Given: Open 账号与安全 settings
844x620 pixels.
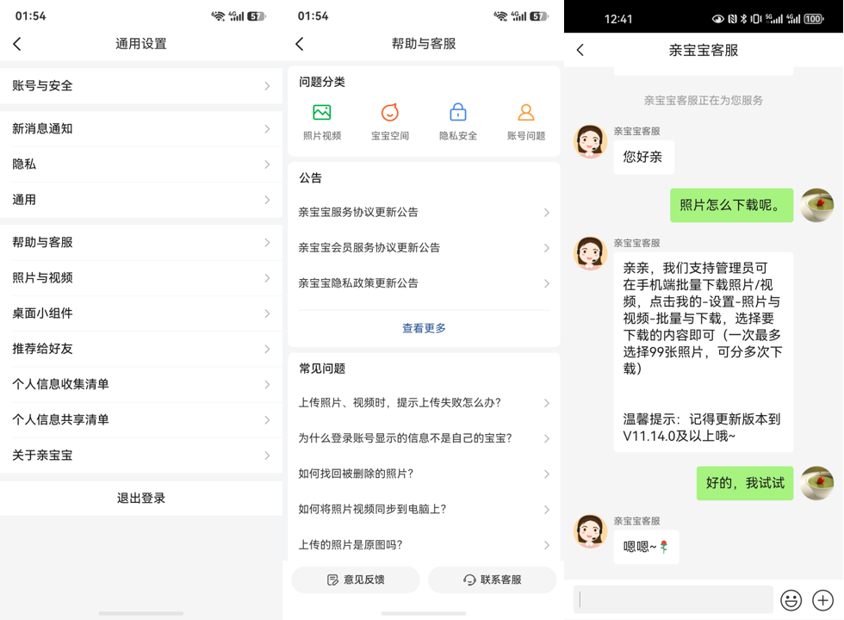Looking at the screenshot, I should (x=141, y=85).
